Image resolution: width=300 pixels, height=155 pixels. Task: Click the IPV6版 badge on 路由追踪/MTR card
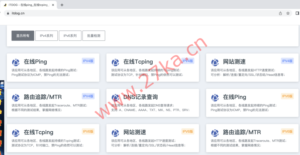point(287,131)
